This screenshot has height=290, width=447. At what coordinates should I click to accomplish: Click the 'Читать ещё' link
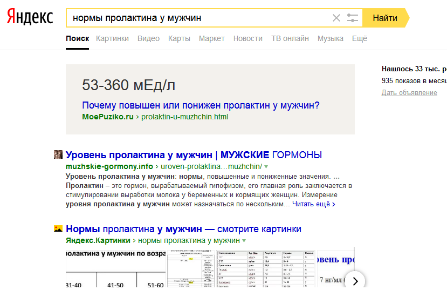click(314, 204)
